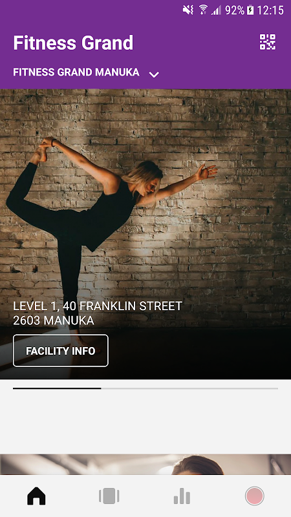This screenshot has width=291, height=517.
Task: Open the wearable device tab icon
Action: (x=109, y=496)
